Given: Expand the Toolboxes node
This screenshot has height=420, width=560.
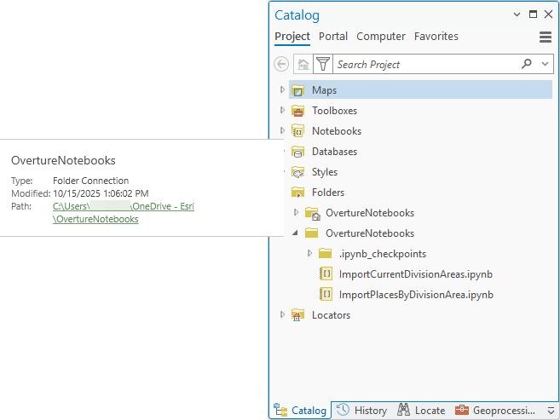Looking at the screenshot, I should 282,110.
